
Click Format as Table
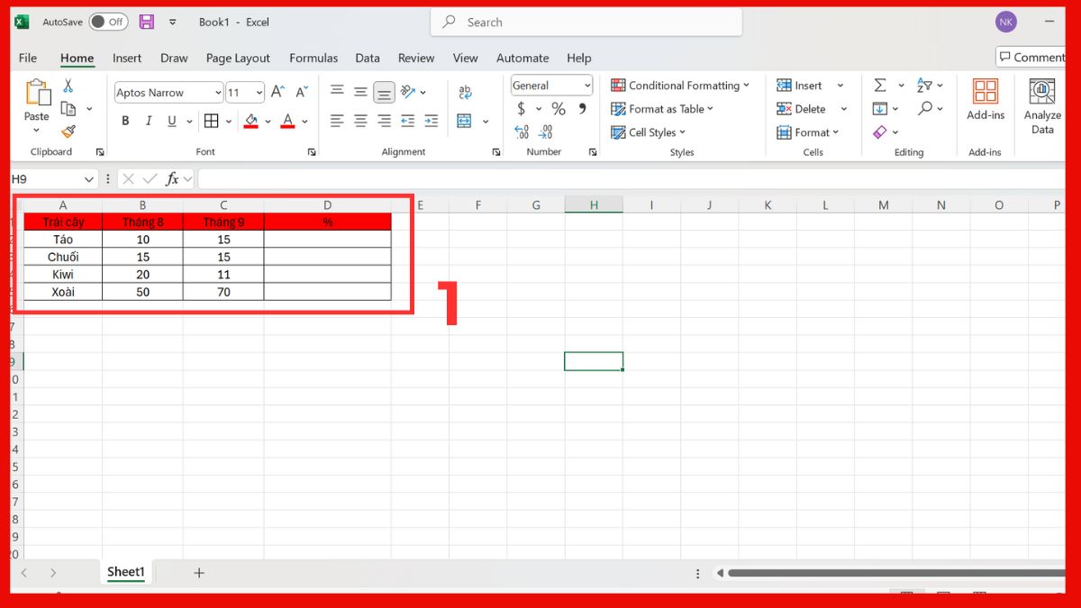(662, 108)
